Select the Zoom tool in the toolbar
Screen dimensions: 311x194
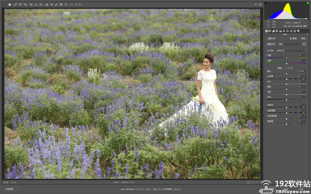5,4
